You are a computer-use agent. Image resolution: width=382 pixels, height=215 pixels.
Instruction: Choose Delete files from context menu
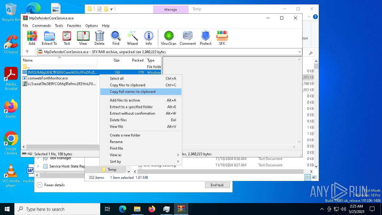click(141, 120)
